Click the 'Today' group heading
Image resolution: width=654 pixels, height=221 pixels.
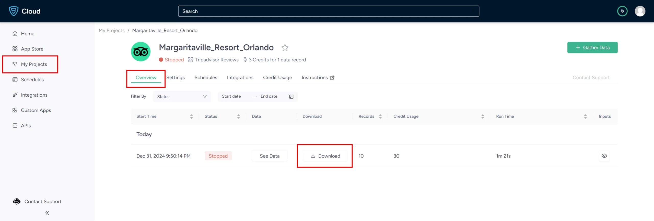[144, 134]
